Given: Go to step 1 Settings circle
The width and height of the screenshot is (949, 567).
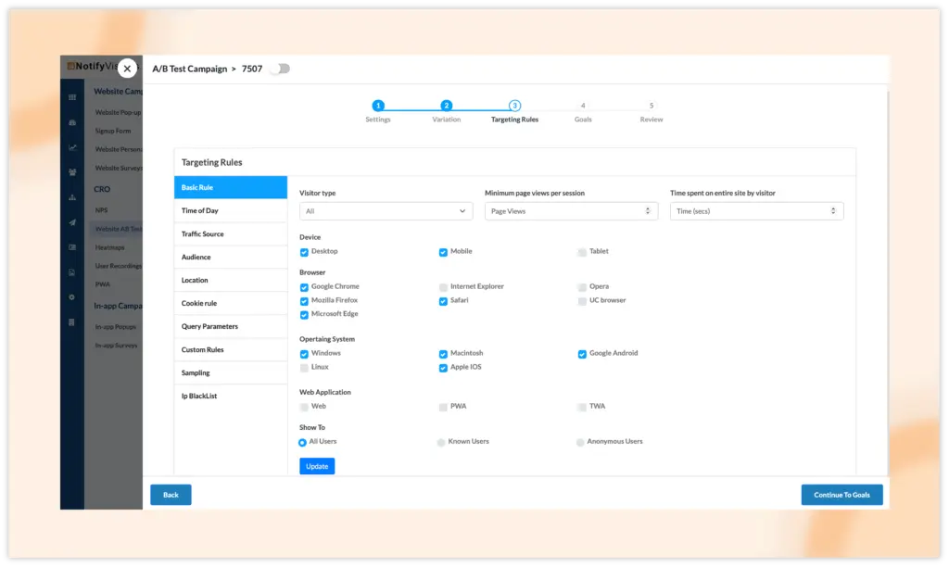Looking at the screenshot, I should (x=378, y=106).
